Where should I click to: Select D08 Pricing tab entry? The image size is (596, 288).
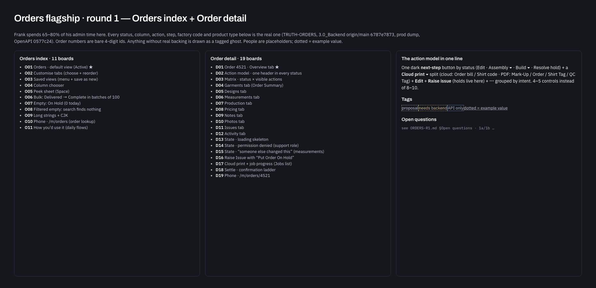[x=230, y=109]
